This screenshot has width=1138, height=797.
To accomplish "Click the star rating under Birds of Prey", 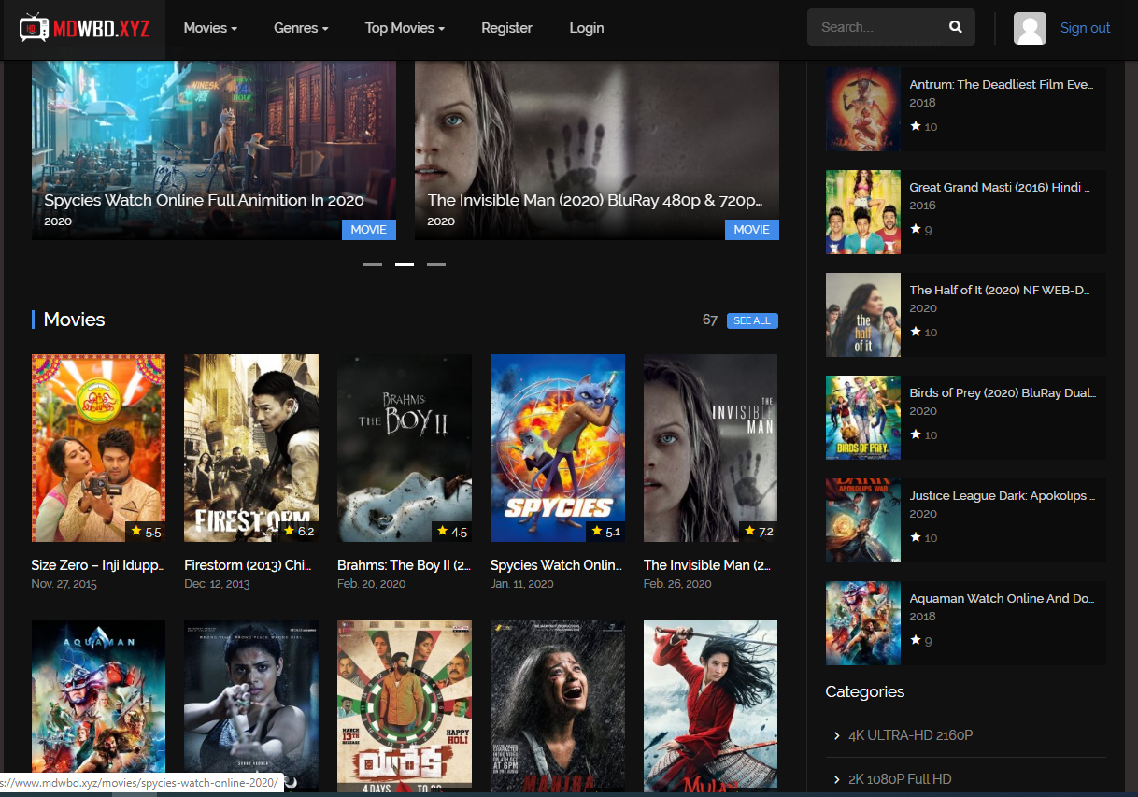I will [x=923, y=434].
